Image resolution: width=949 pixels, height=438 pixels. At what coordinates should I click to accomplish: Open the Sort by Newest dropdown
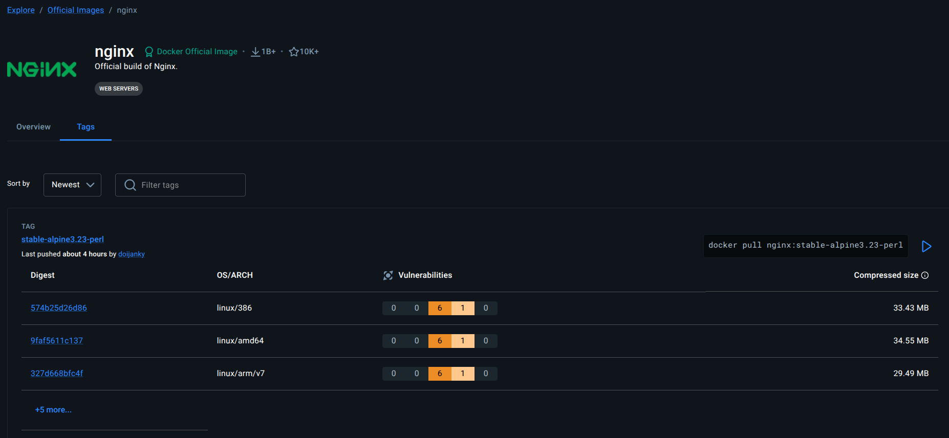[72, 185]
